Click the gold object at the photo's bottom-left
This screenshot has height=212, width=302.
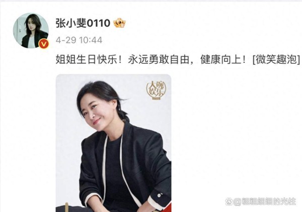(67, 207)
